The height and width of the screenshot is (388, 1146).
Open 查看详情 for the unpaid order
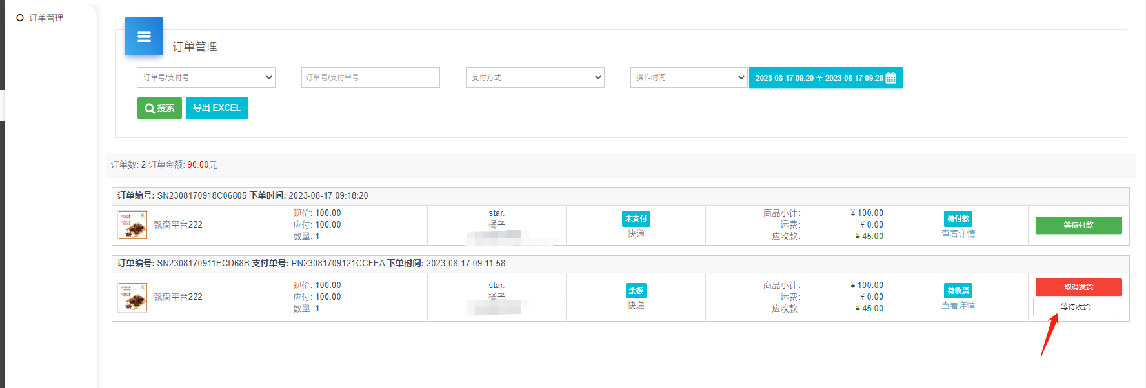pyautogui.click(x=958, y=234)
